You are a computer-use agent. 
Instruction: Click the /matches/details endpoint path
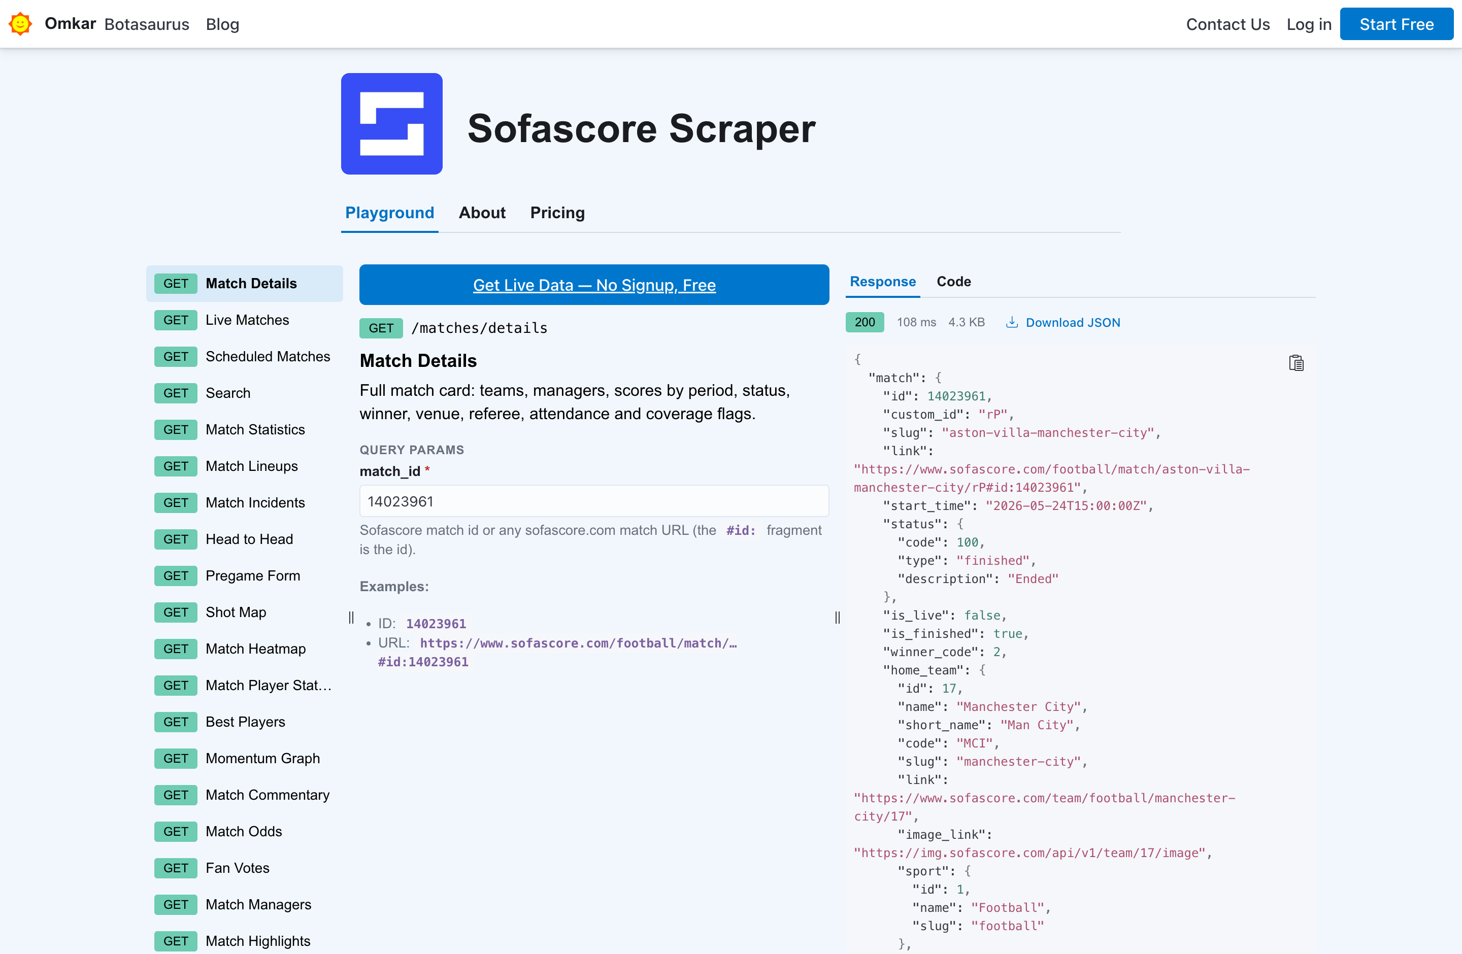tap(479, 328)
